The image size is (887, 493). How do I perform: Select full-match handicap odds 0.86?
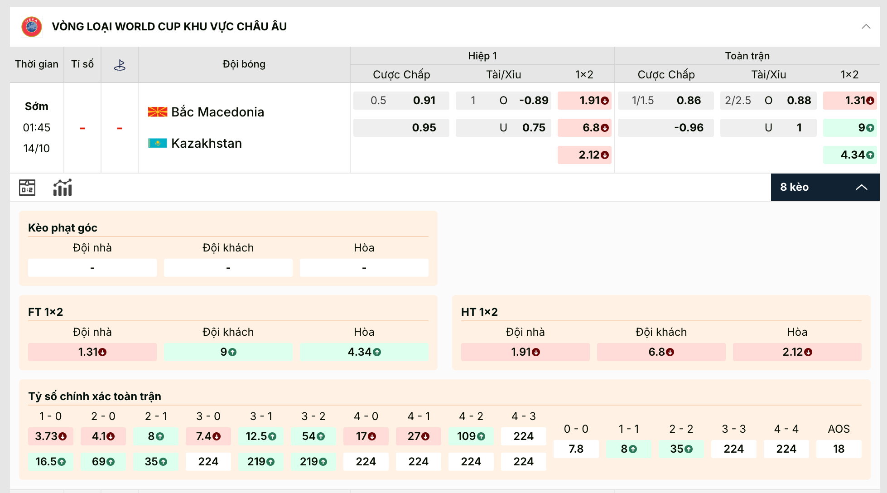point(689,101)
